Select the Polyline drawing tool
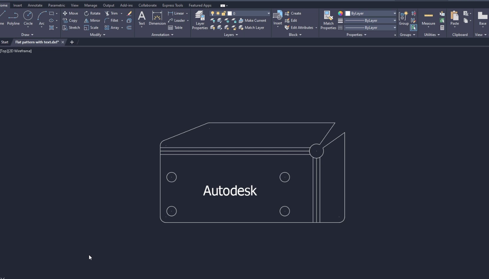The width and height of the screenshot is (489, 279). point(13,18)
